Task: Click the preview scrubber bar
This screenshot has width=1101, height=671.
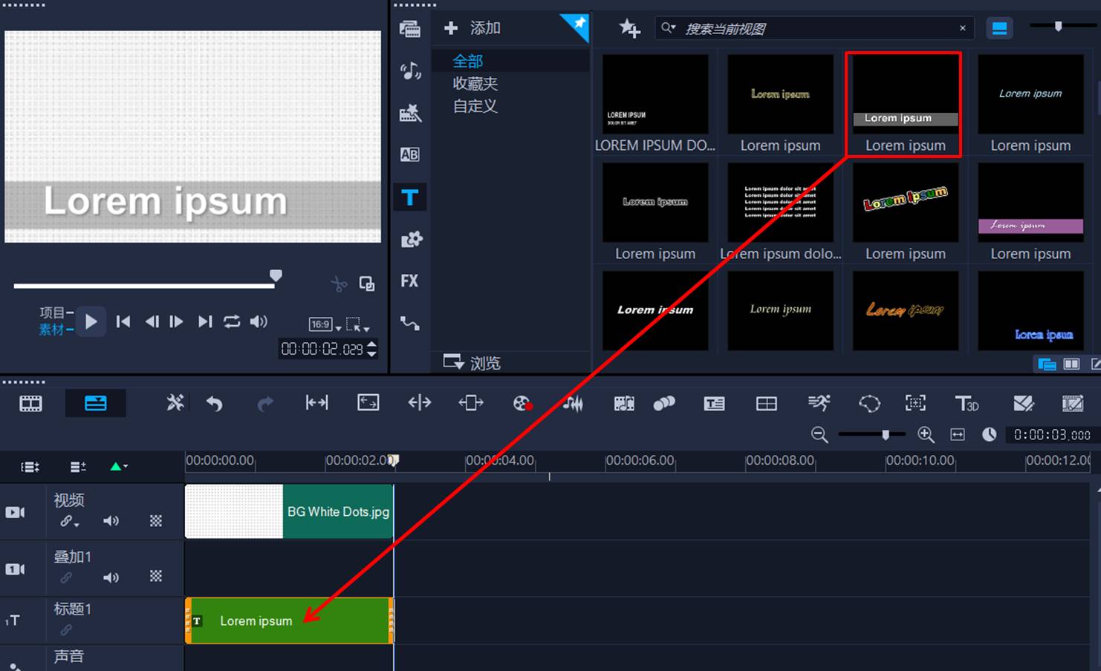Action: click(x=145, y=285)
